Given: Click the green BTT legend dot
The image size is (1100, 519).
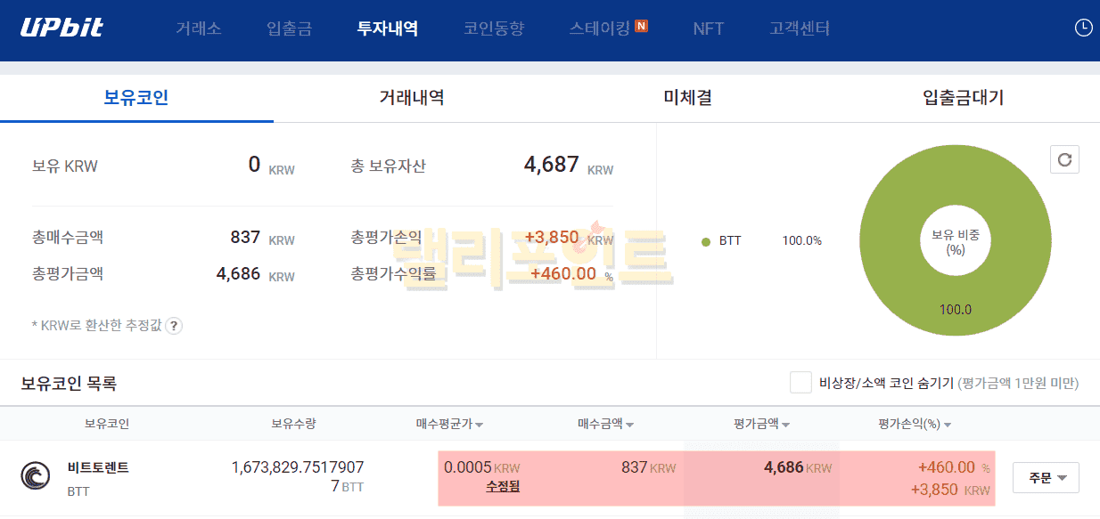Looking at the screenshot, I should pos(706,241).
